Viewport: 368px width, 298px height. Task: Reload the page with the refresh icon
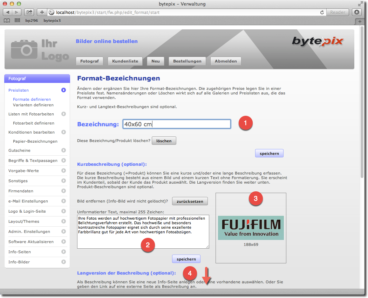pyautogui.click(x=322, y=13)
